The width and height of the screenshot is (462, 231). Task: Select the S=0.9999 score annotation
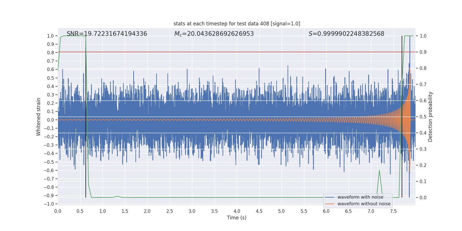tap(346, 34)
